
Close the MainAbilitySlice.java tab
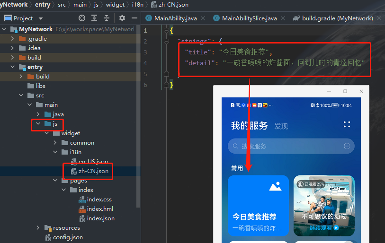click(x=283, y=18)
